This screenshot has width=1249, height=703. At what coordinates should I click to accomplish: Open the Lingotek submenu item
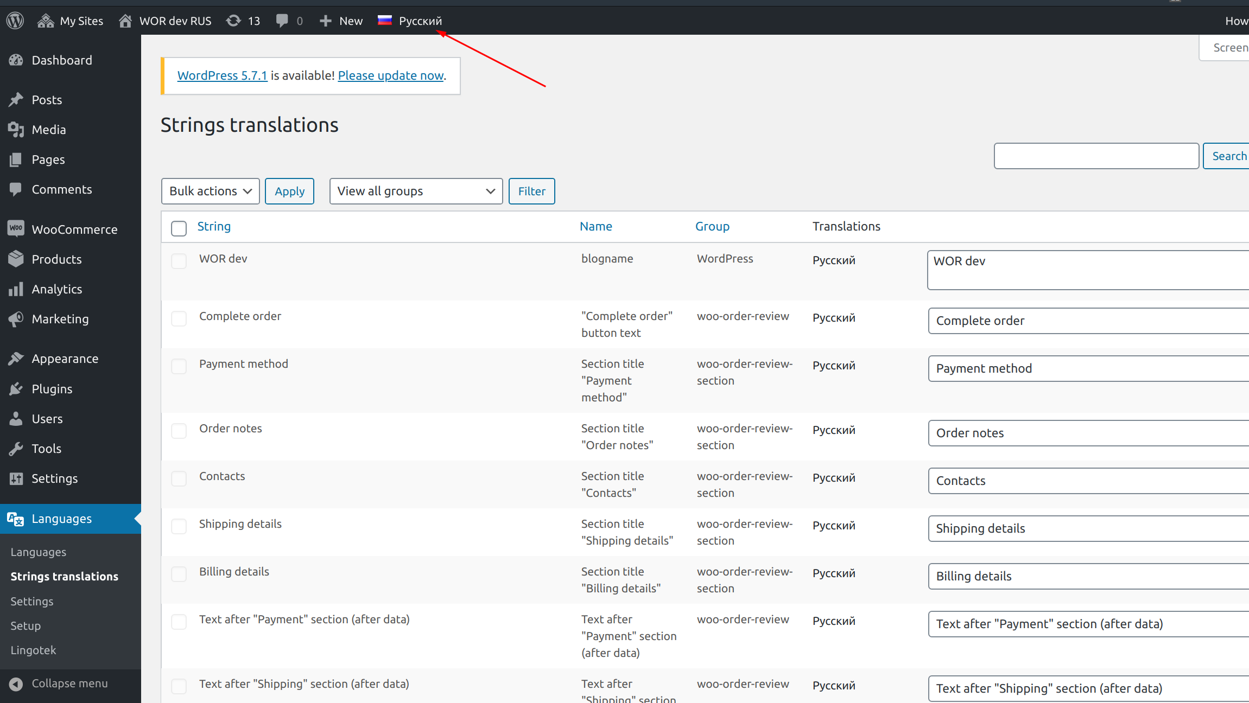[x=33, y=650]
